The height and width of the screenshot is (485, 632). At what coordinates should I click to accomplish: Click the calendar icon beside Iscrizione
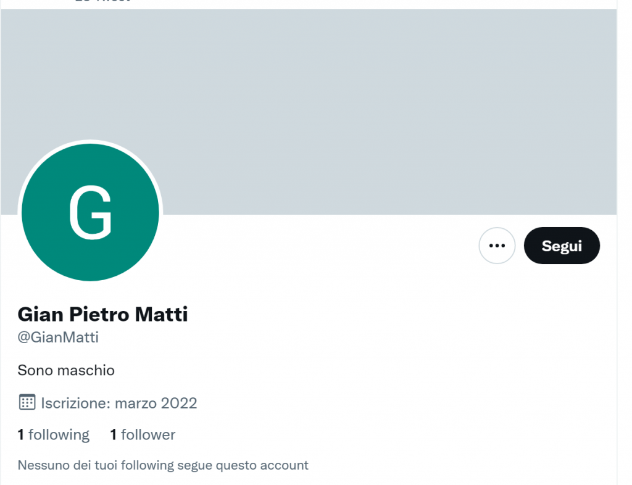(x=27, y=402)
